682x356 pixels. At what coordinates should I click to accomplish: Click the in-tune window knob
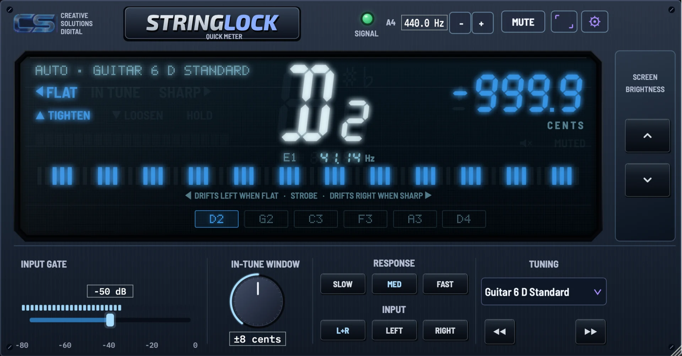[x=257, y=301]
